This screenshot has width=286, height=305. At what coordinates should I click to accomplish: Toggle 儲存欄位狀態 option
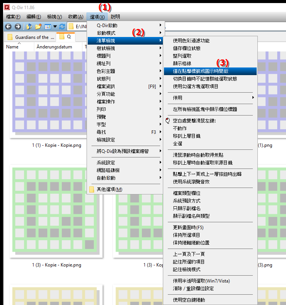(x=210, y=48)
